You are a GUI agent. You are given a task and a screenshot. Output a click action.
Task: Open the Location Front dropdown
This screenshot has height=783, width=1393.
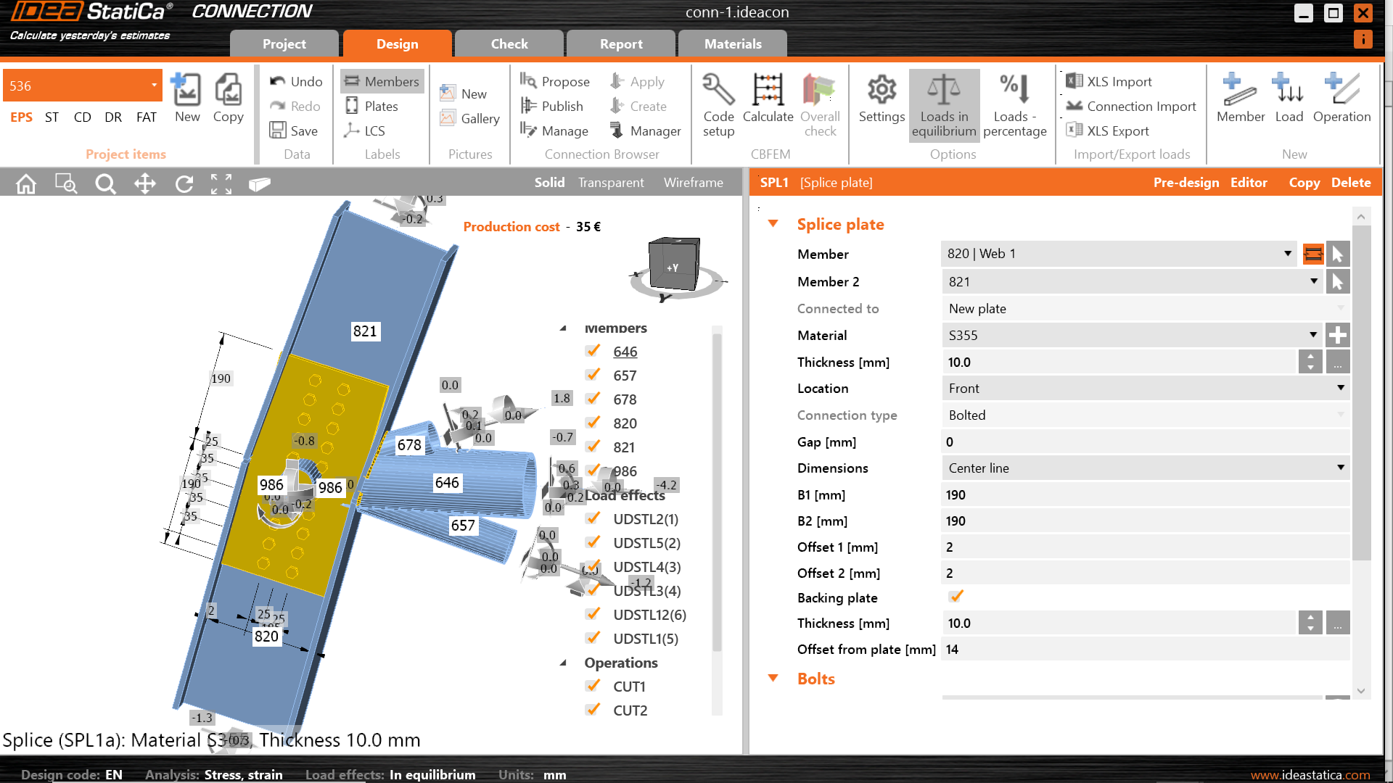(x=1340, y=388)
